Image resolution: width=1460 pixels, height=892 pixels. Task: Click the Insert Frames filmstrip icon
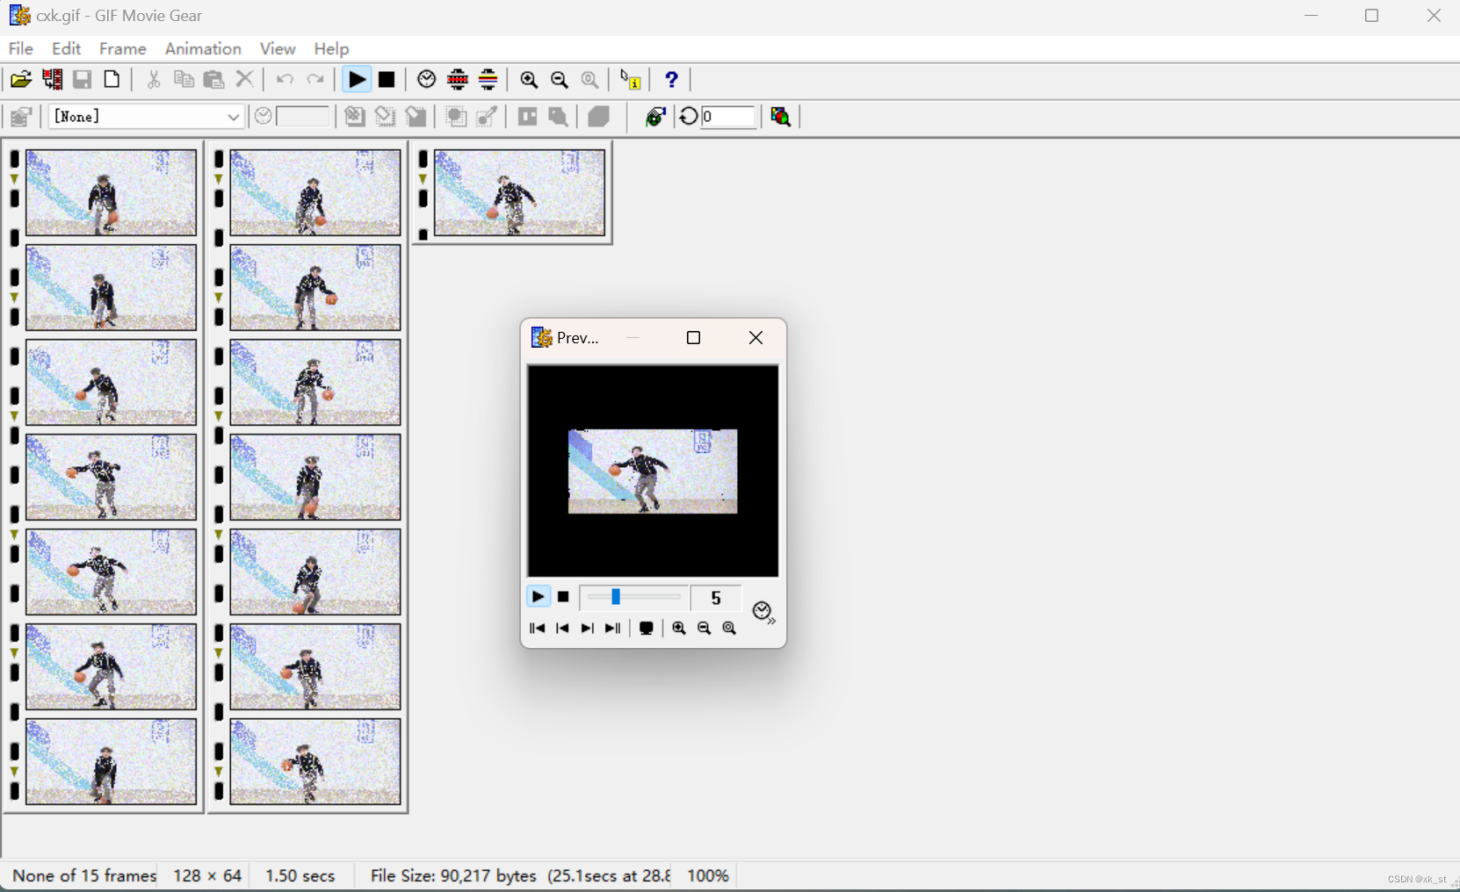53,80
